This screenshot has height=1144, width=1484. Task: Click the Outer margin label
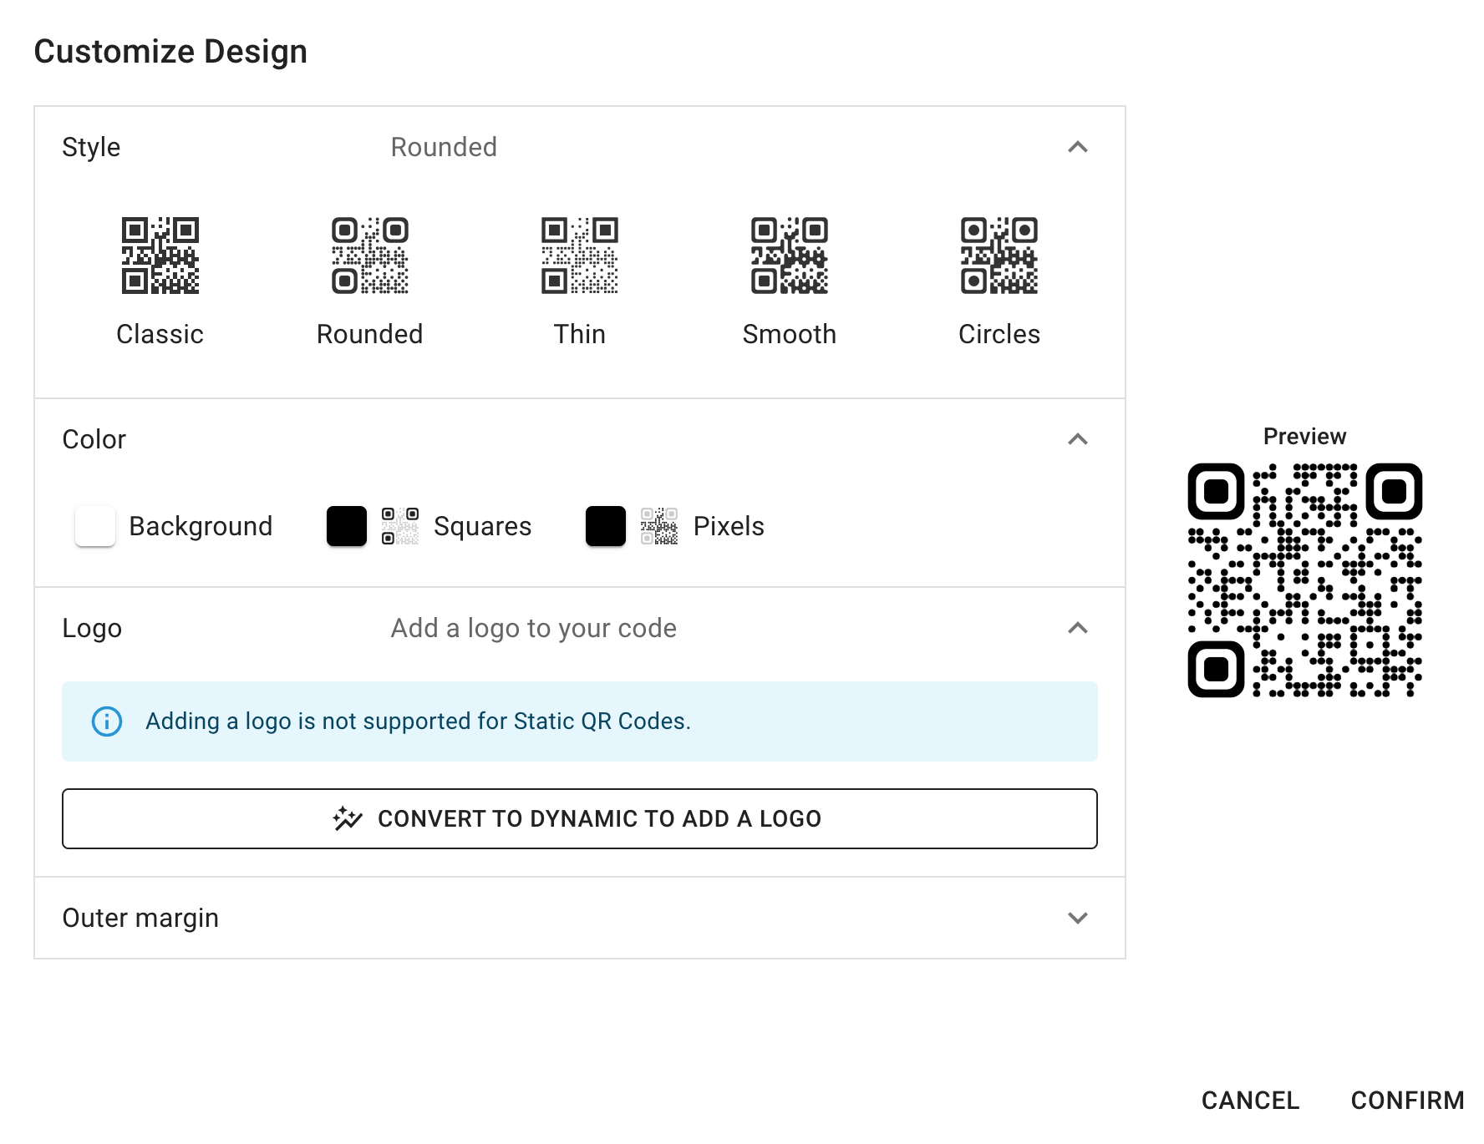pyautogui.click(x=140, y=918)
